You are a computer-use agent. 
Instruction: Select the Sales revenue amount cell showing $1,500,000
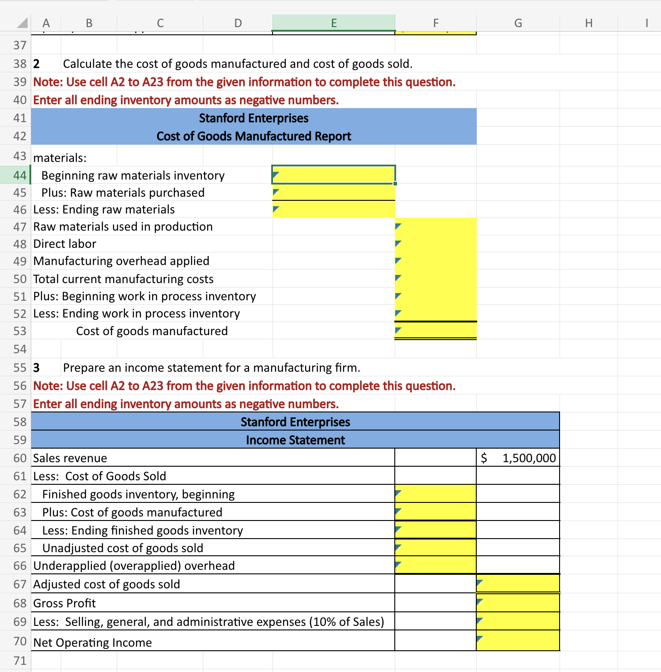(517, 458)
